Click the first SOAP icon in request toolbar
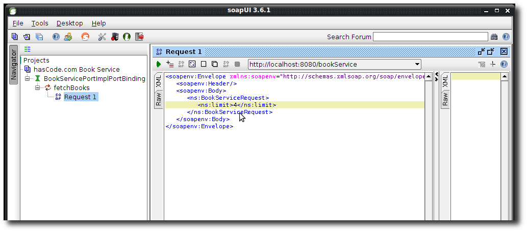527x232 pixels. [x=181, y=64]
